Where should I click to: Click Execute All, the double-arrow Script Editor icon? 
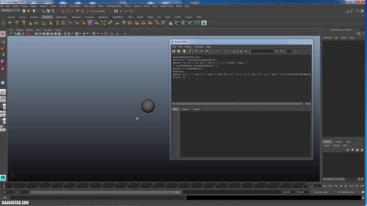click(x=241, y=51)
